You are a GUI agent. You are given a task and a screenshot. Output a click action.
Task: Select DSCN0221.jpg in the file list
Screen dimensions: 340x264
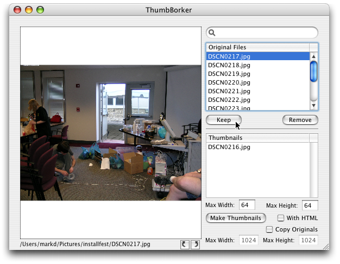(258, 91)
